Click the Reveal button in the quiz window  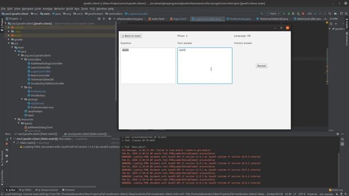tap(261, 66)
